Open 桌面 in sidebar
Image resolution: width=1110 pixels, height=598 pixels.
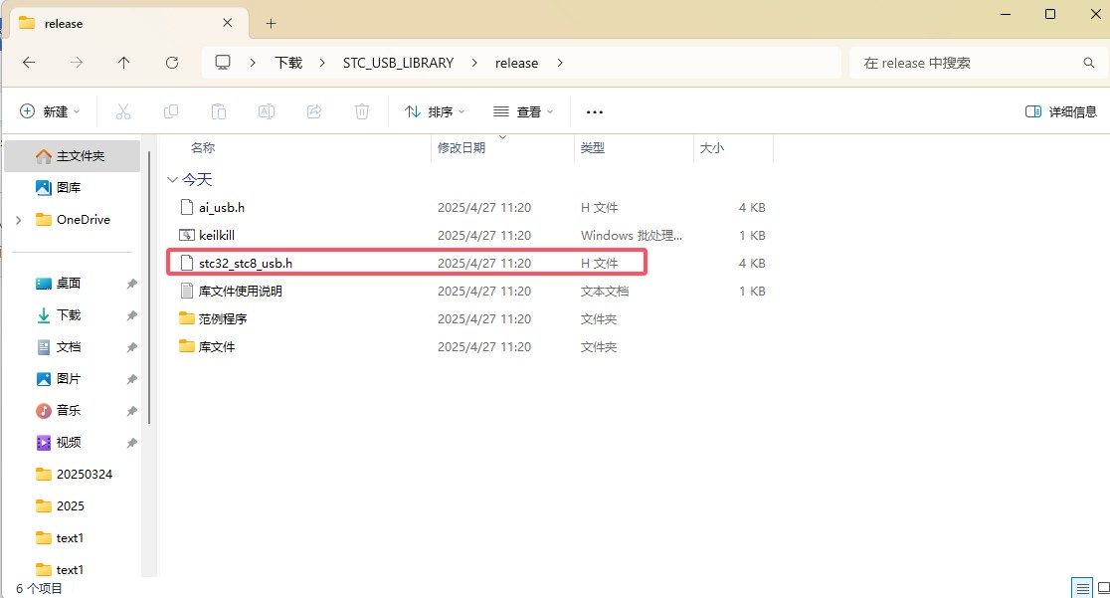pyautogui.click(x=68, y=284)
